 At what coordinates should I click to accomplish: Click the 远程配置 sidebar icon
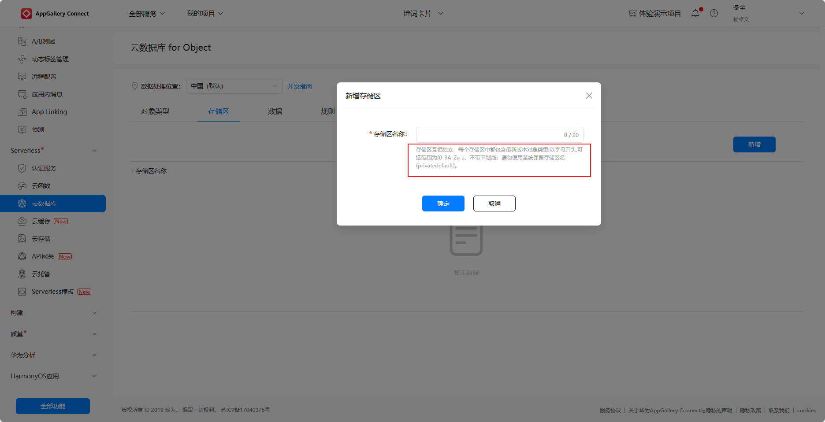point(22,77)
